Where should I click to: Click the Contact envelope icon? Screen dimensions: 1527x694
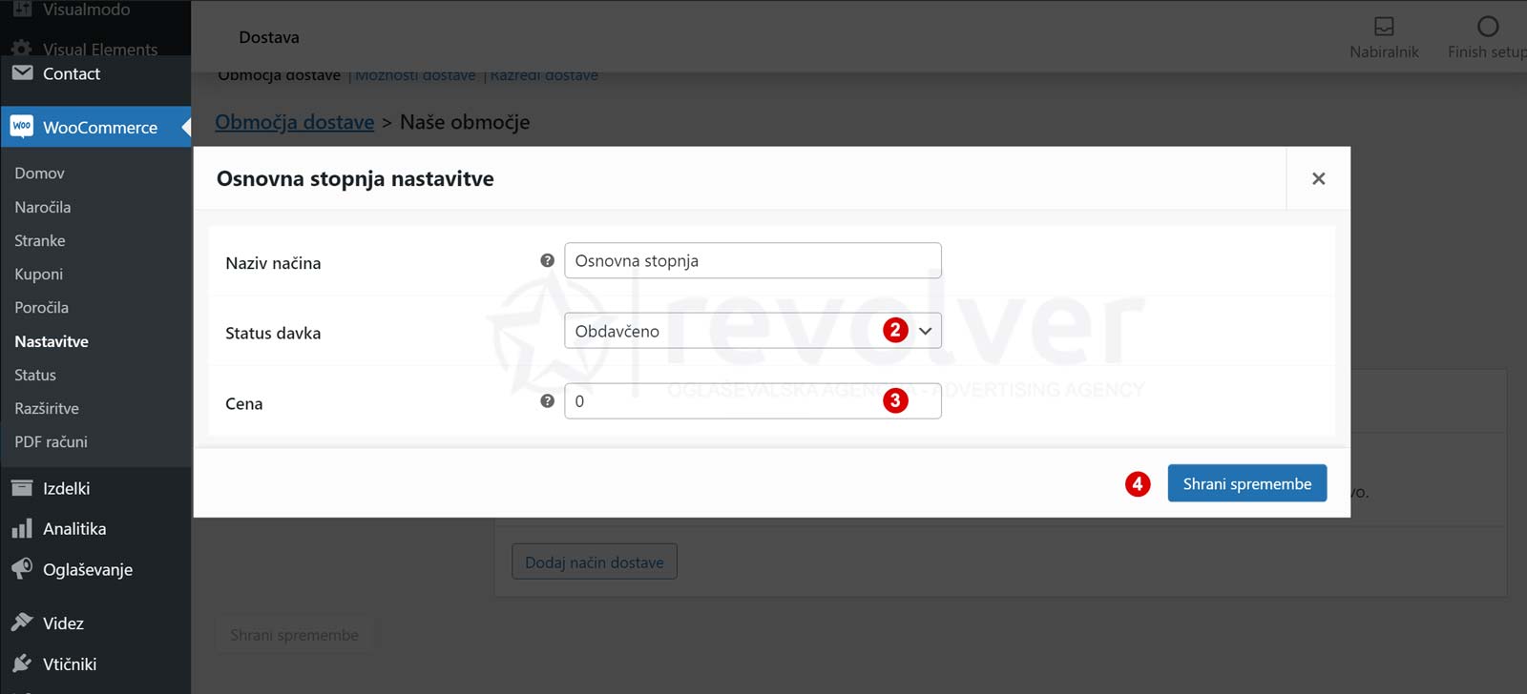click(22, 73)
